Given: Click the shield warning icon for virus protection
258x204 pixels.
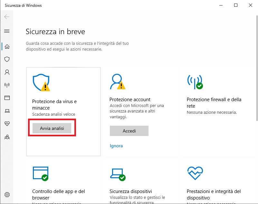Looking at the screenshot, I should (41, 83).
